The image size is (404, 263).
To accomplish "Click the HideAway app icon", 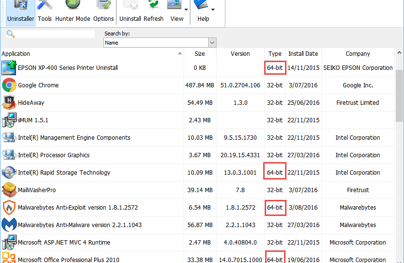I will [x=9, y=102].
